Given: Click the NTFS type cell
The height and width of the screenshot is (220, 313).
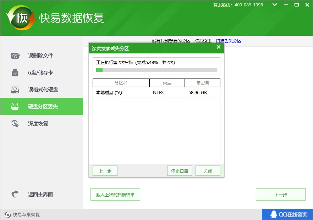Looking at the screenshot, I should point(158,93).
